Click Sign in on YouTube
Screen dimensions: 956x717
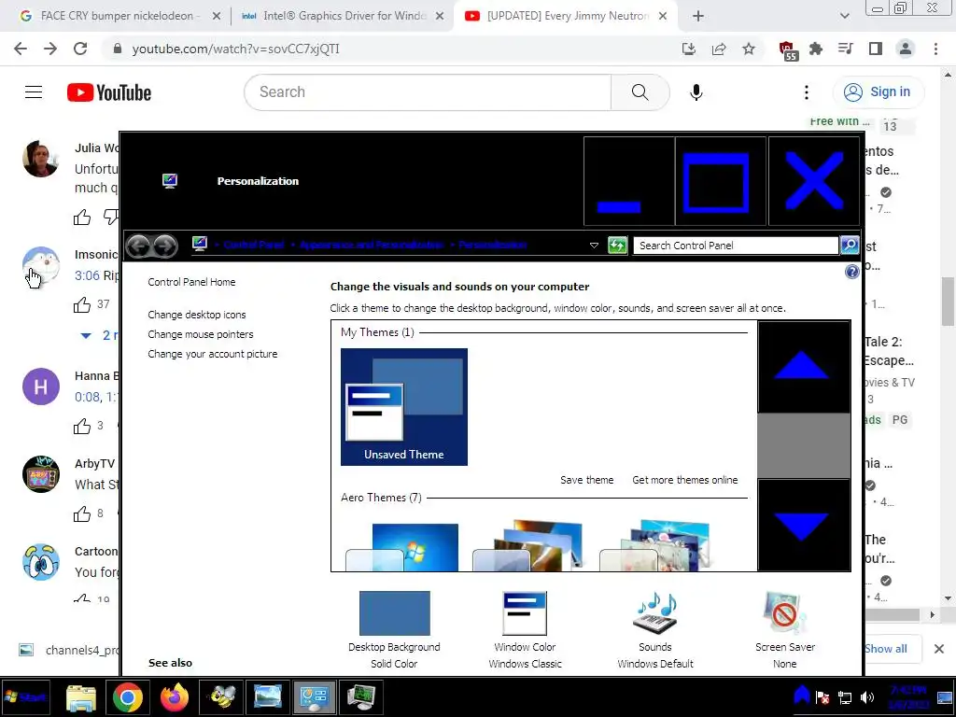pyautogui.click(x=878, y=92)
